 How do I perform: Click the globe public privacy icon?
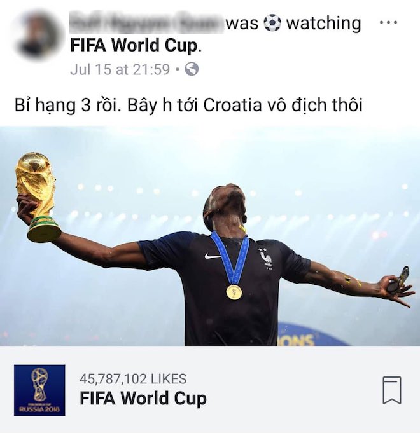(x=192, y=69)
